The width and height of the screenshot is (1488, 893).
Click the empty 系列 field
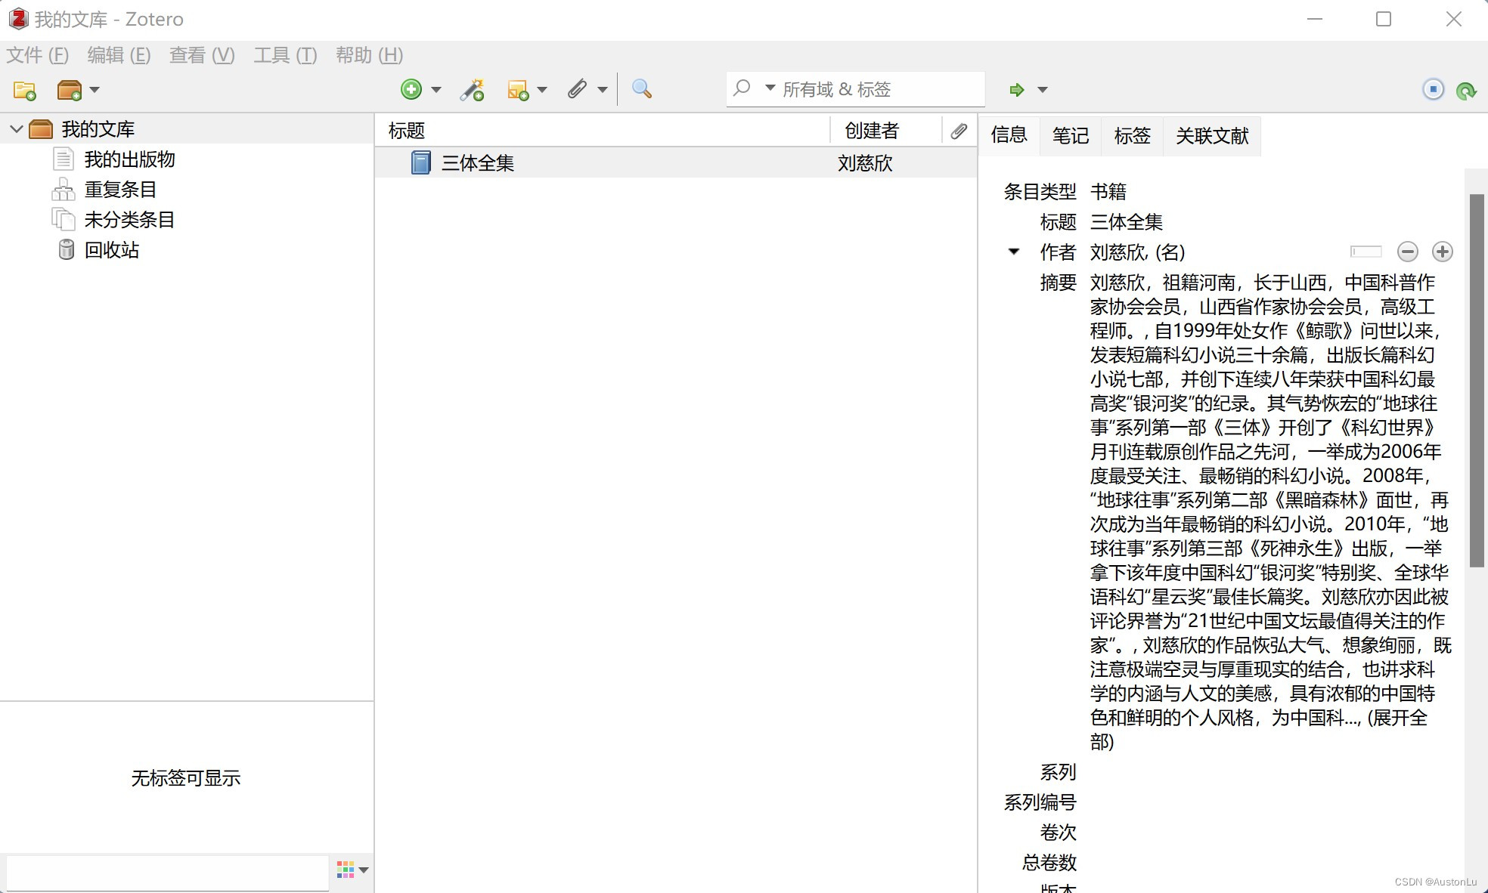[x=1270, y=772]
